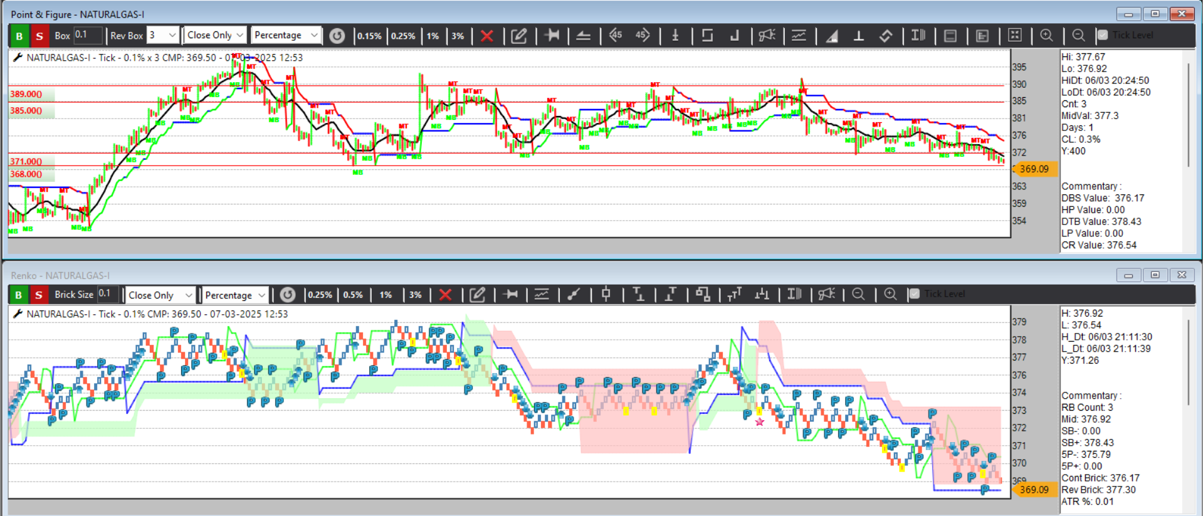Click zoom out magnifier in Renko toolbar
This screenshot has width=1203, height=516.
tap(858, 294)
